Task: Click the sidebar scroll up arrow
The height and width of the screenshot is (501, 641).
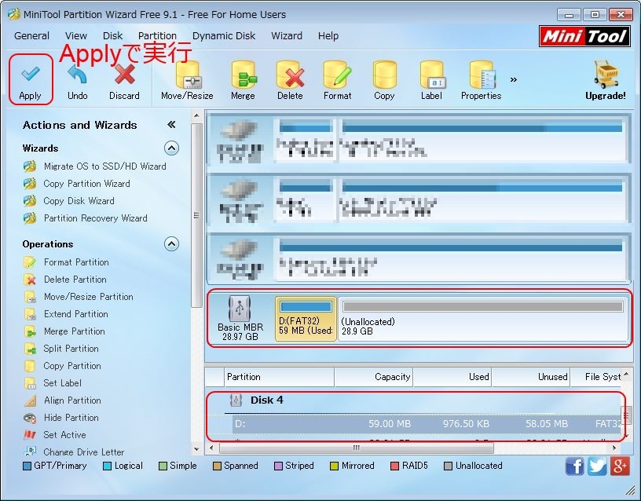Action: pos(196,115)
